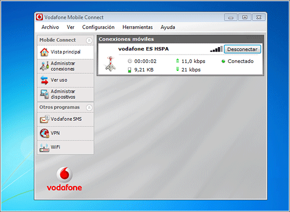Select Vodafone SMS label
The height and width of the screenshot is (212, 290).
coord(66,119)
